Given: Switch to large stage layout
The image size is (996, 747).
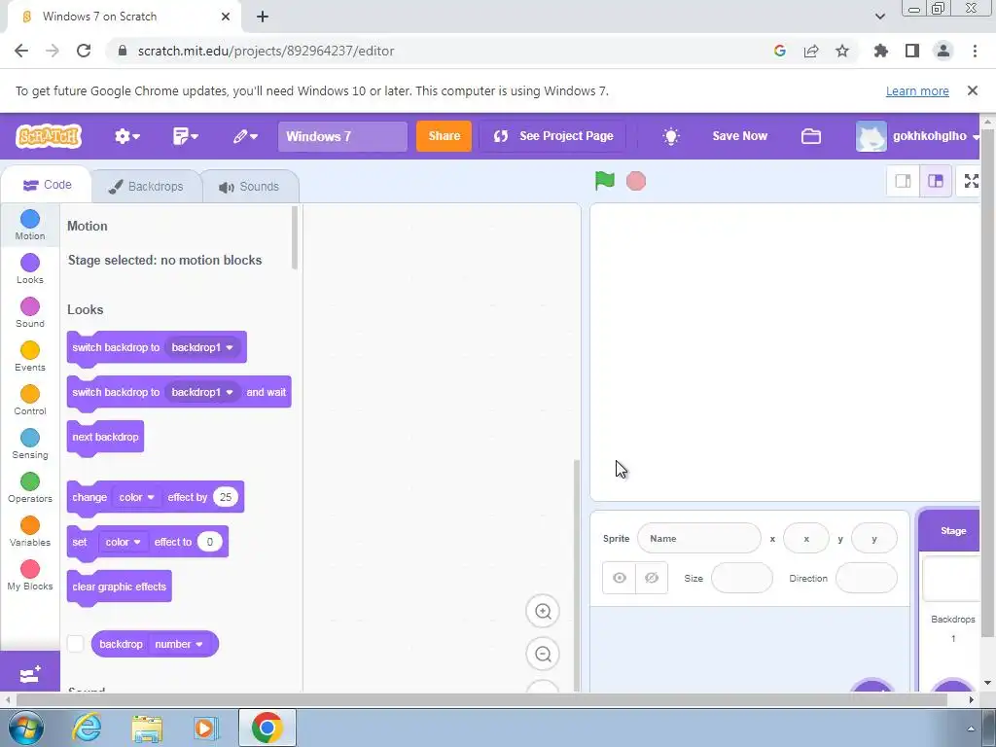Looking at the screenshot, I should coord(936,181).
